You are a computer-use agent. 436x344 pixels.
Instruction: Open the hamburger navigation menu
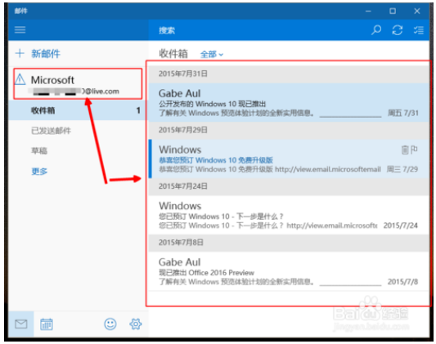coord(20,29)
